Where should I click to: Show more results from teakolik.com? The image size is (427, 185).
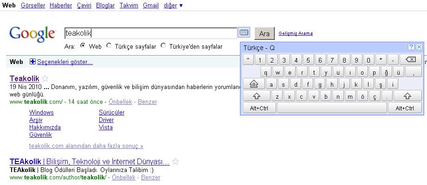pyautogui.click(x=86, y=146)
